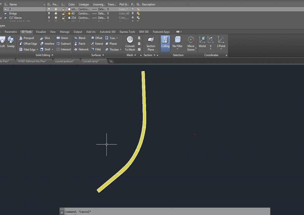Switch to the Parametric ribbon tab
This screenshot has width=304, height=215.
pyautogui.click(x=11, y=32)
